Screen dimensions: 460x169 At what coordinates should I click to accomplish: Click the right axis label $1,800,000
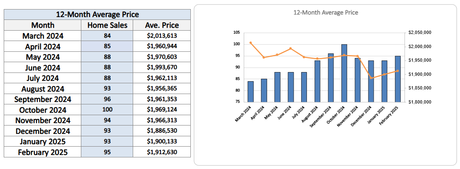coord(419,102)
